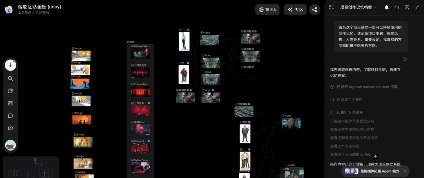Jump to latest message with down arrow
424x178 pixels.
[375, 156]
